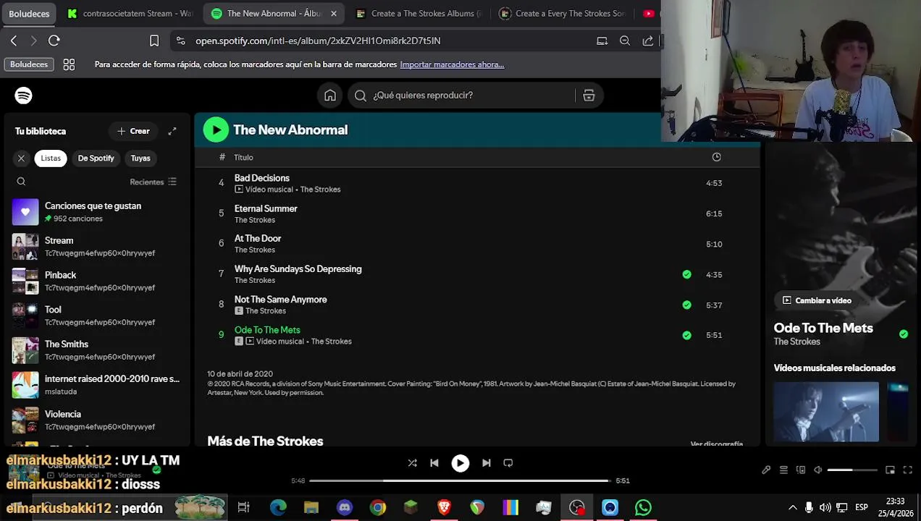Enter full screen player view
The image size is (921, 521).
click(908, 470)
